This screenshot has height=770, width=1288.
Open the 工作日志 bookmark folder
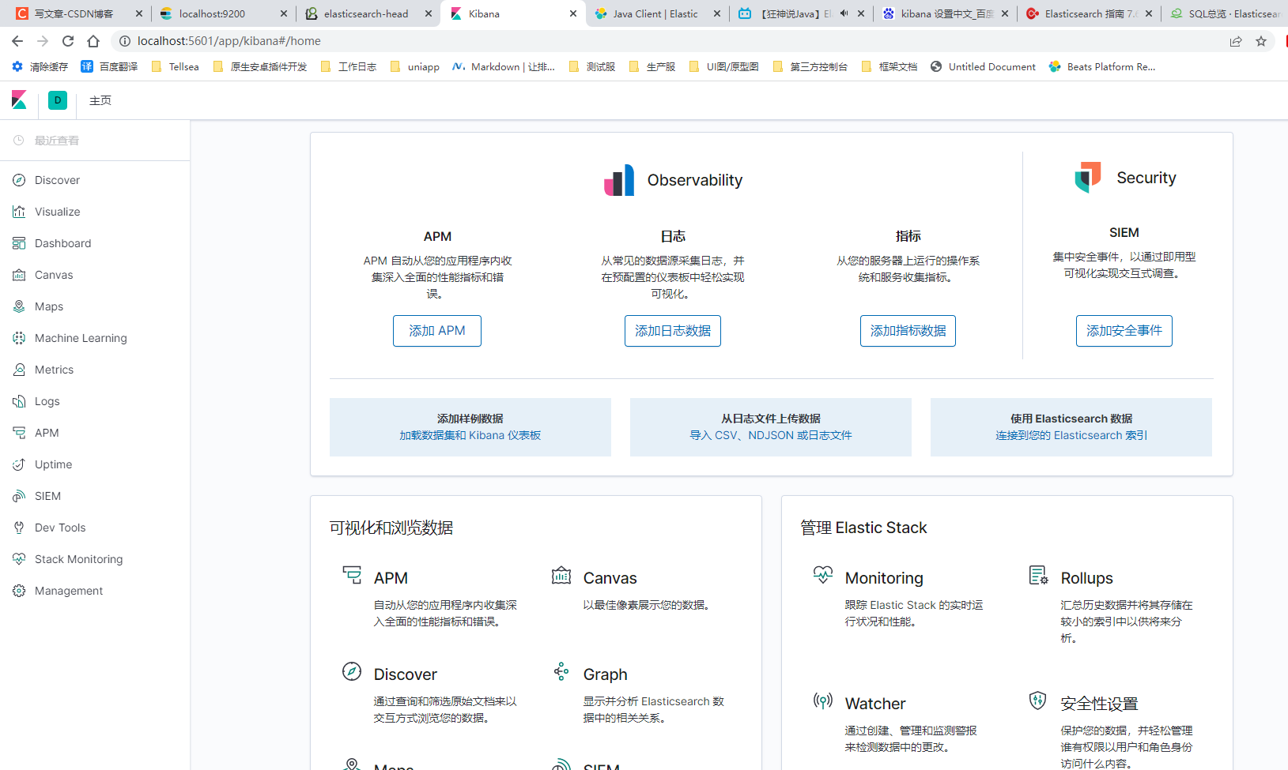[349, 67]
